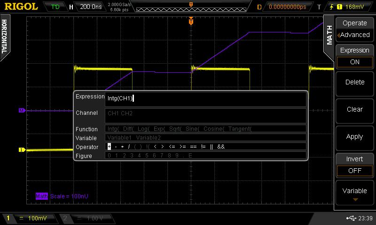Select the asterisk multiply operator

pos(122,147)
